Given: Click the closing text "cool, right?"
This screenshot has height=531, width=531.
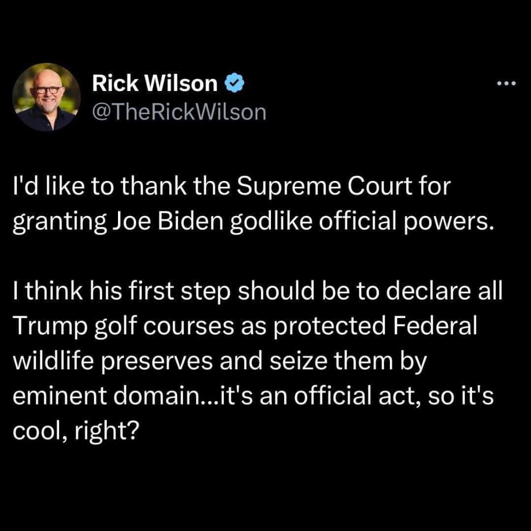Looking at the screenshot, I should (x=76, y=431).
